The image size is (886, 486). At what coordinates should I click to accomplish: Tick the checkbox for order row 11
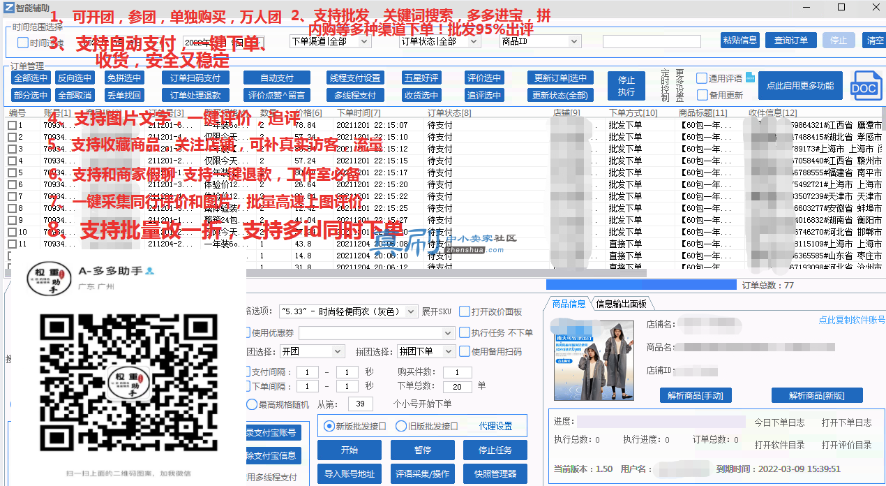point(12,244)
